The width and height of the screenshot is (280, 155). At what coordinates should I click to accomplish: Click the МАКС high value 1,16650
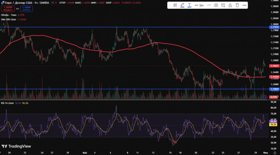[x=86, y=3]
